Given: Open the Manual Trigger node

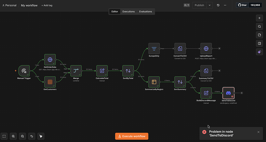Looking at the screenshot, I should point(24,71).
